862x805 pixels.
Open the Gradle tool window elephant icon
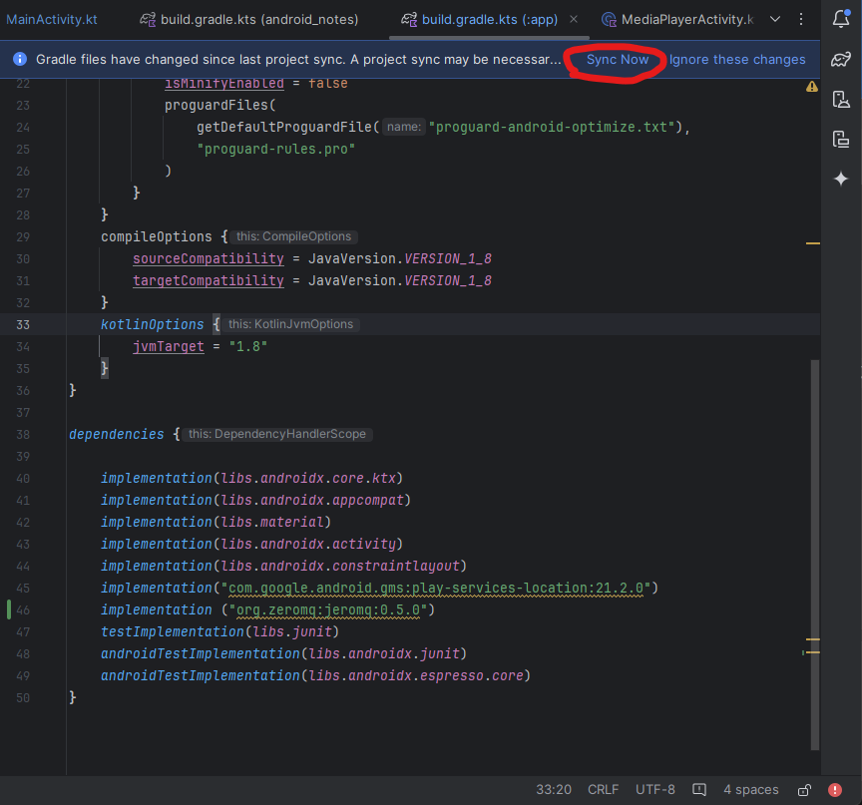pyautogui.click(x=841, y=60)
